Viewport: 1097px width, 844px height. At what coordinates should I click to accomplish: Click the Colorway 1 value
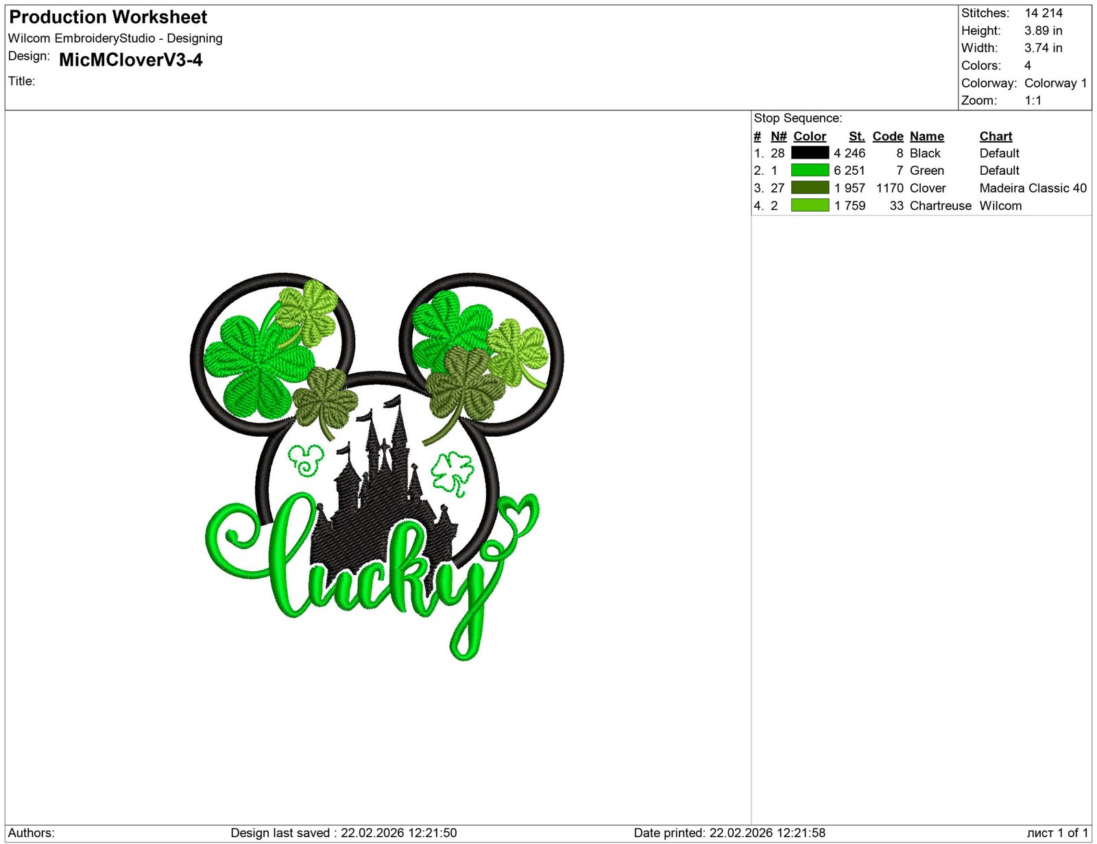(1056, 83)
